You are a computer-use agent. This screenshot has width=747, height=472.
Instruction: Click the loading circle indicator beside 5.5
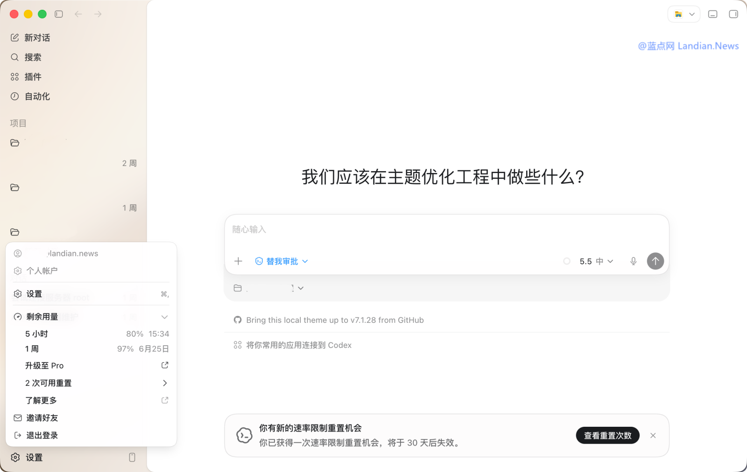click(x=567, y=261)
